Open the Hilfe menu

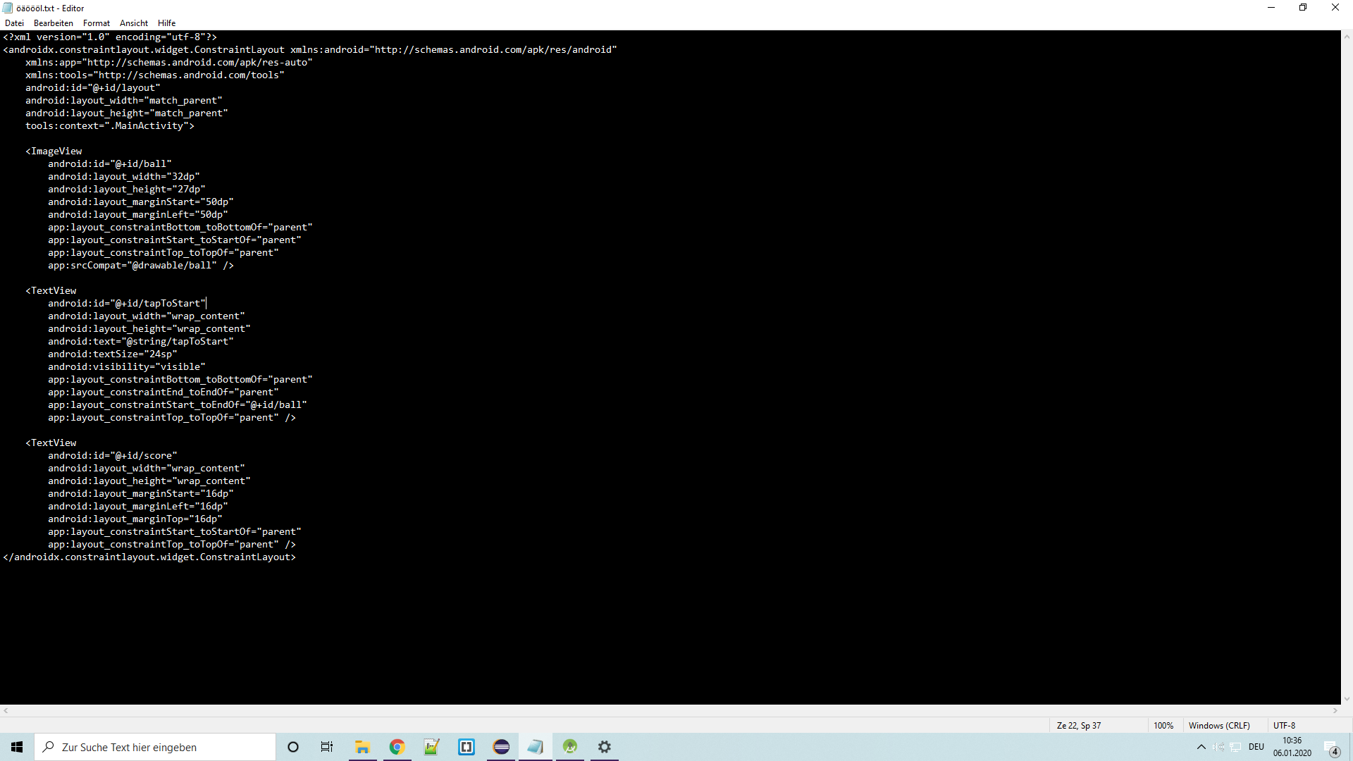pyautogui.click(x=167, y=23)
